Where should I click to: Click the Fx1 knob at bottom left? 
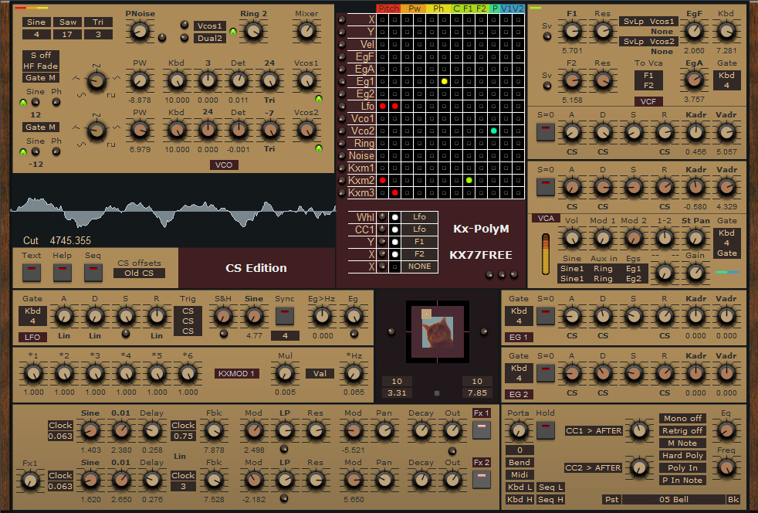30,481
